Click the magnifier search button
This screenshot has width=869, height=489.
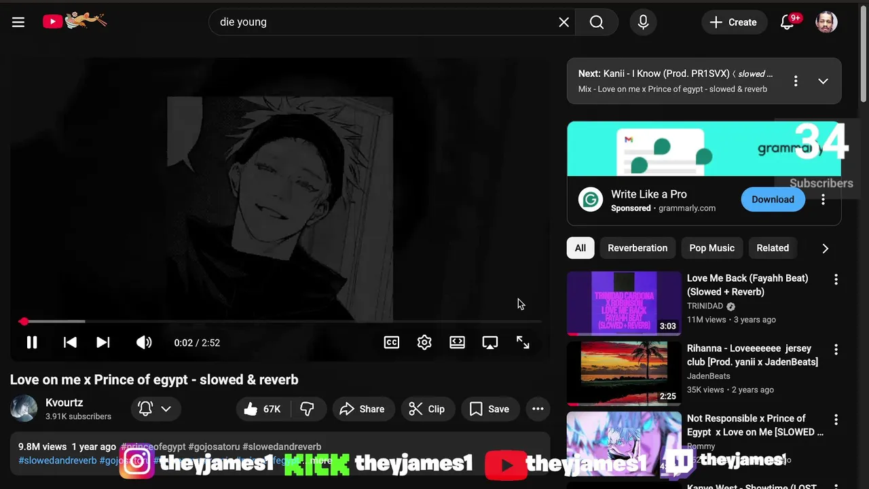597,22
